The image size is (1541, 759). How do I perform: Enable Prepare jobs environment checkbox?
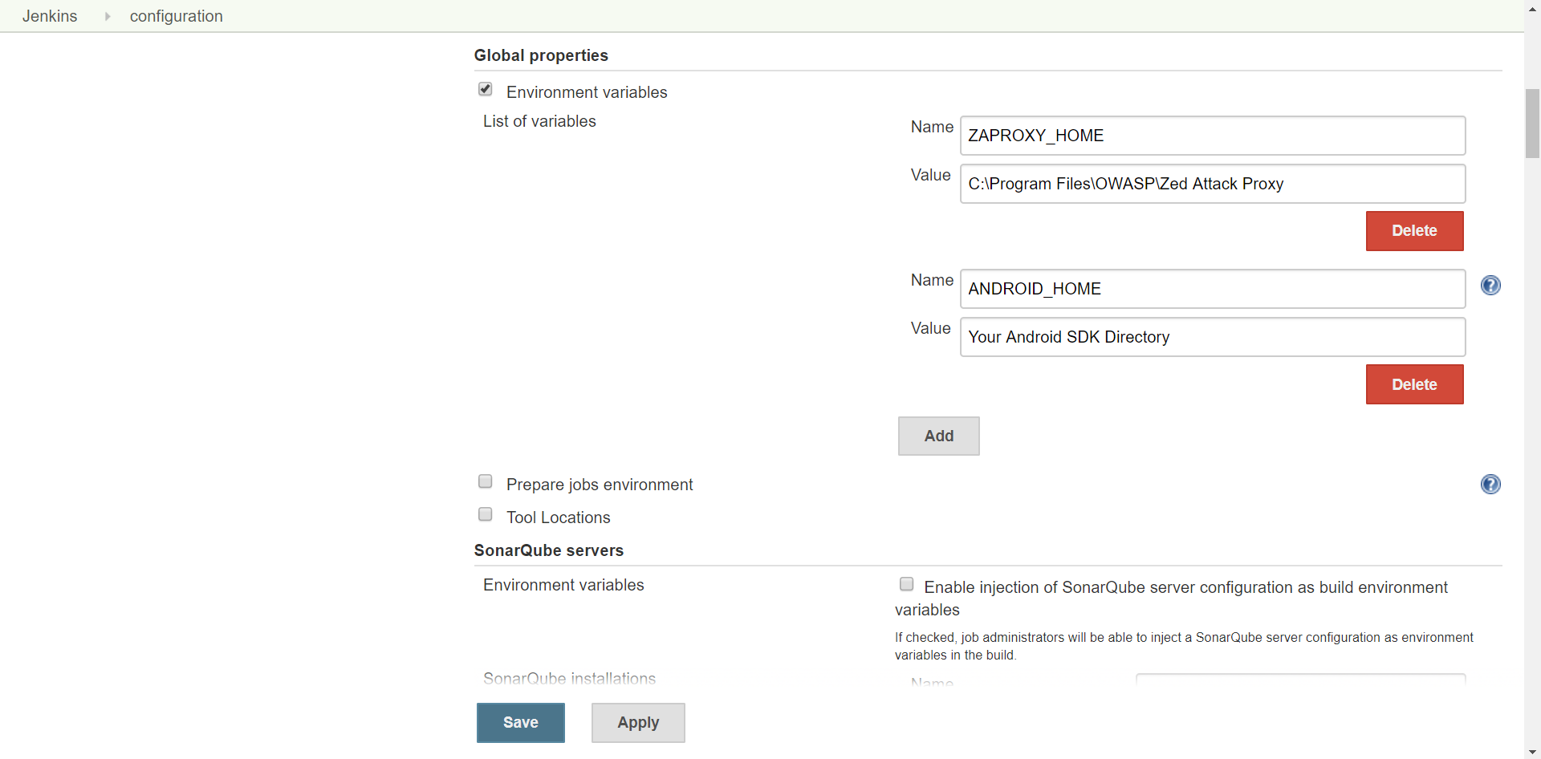pyautogui.click(x=486, y=481)
